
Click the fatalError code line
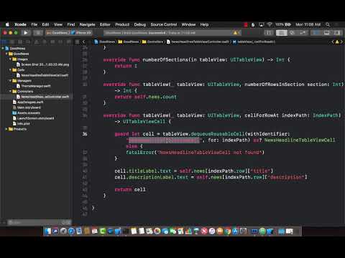(195, 153)
